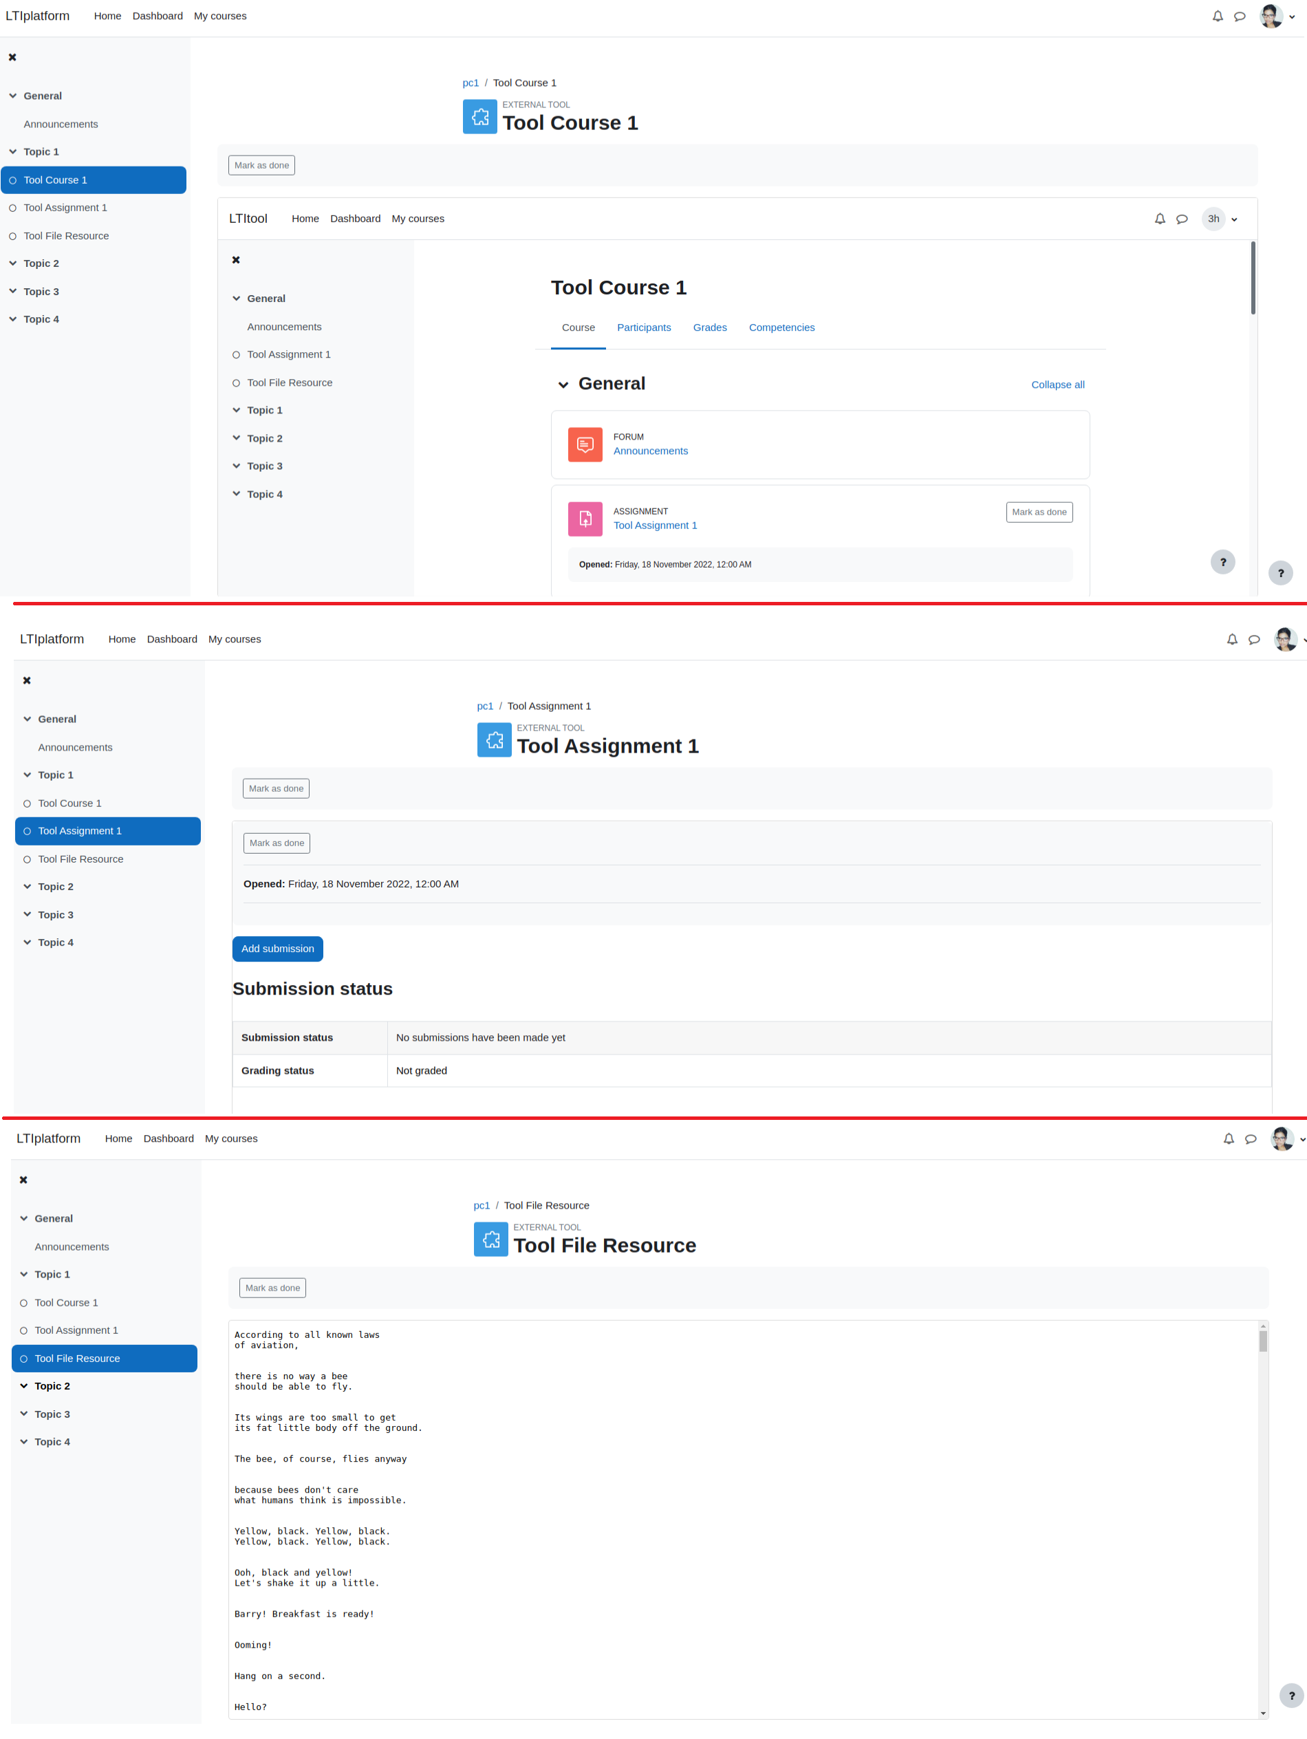1307x1739 pixels.
Task: Open messaging icon on Tool File Resource page header
Action: [1251, 1138]
